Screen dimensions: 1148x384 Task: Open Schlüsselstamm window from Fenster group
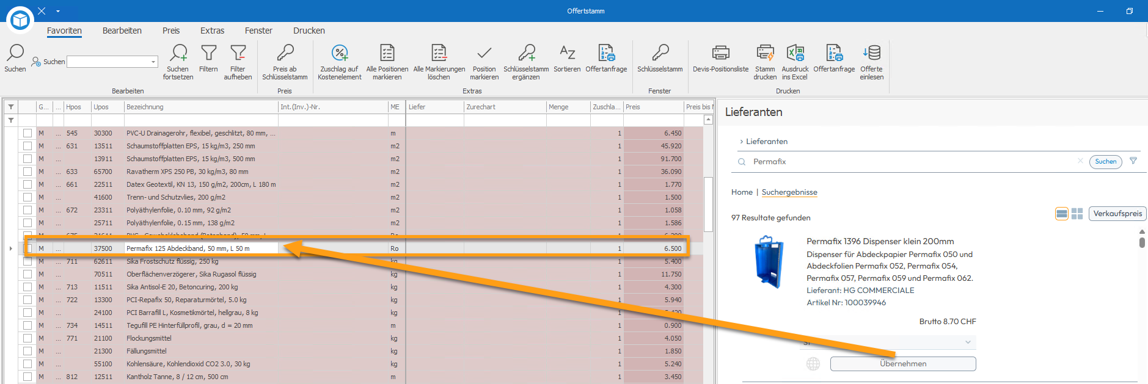click(660, 58)
